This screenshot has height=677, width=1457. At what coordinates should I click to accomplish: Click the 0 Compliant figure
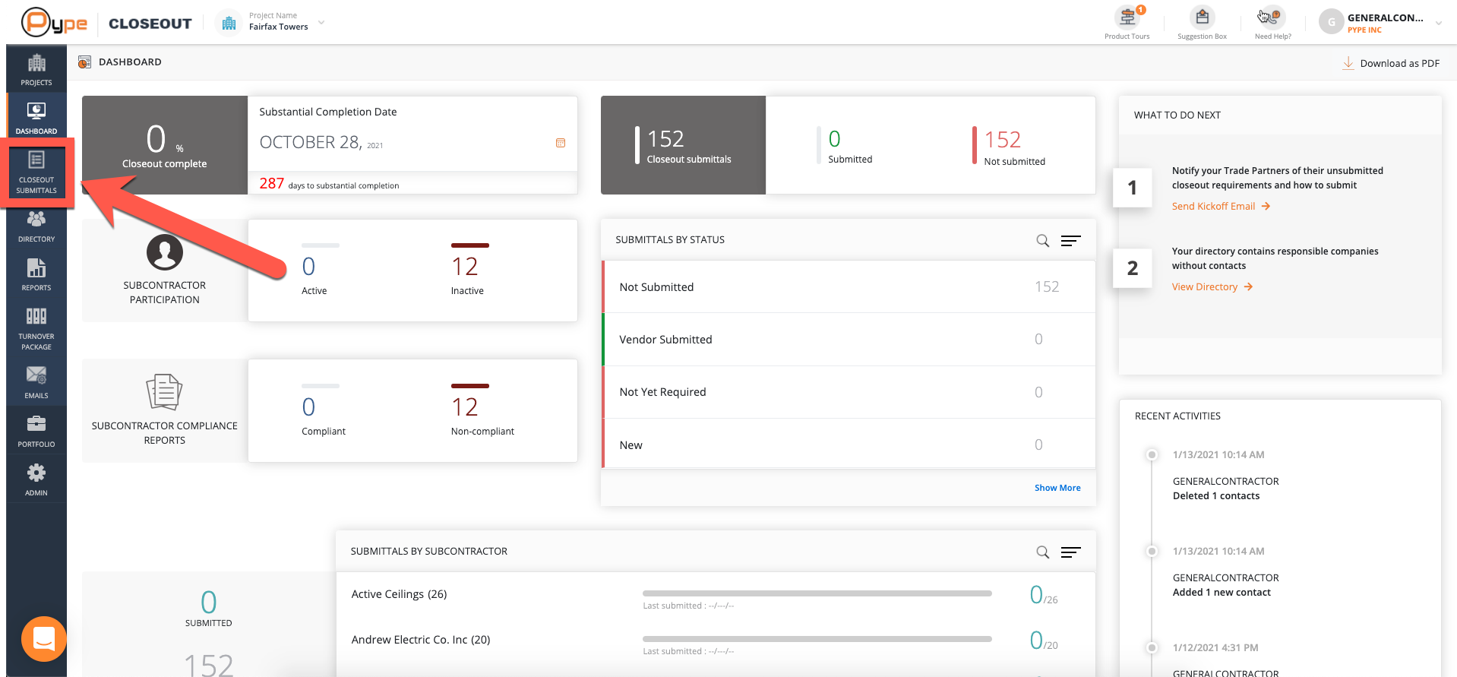coord(308,407)
